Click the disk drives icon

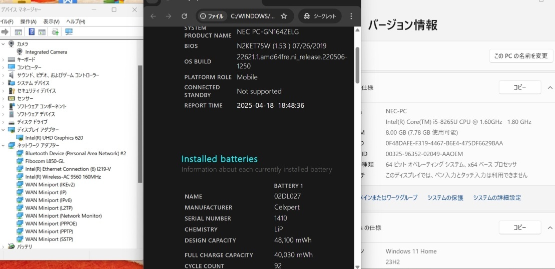(12, 122)
